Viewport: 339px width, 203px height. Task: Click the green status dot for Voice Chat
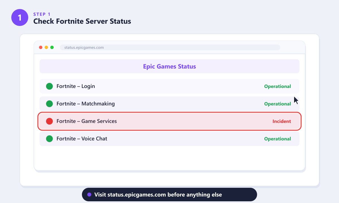click(x=49, y=139)
